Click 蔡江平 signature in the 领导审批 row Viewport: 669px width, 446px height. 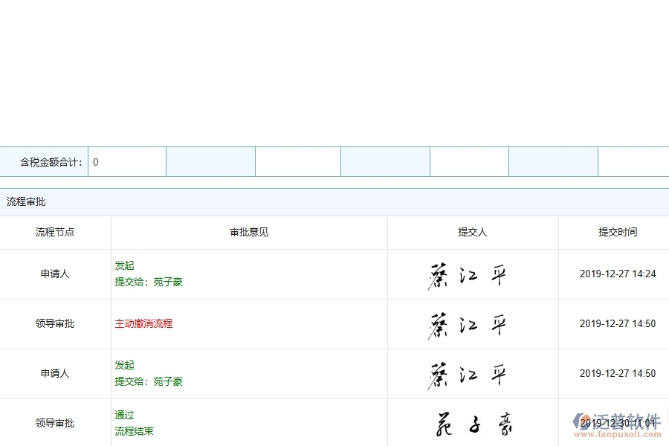click(473, 323)
